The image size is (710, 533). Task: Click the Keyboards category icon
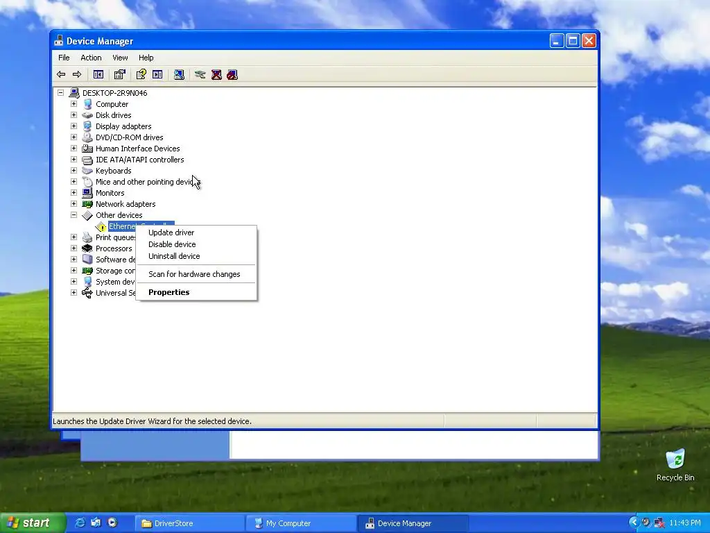tap(87, 171)
